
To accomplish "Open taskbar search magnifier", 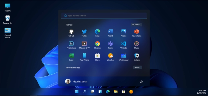I will click(84, 92).
